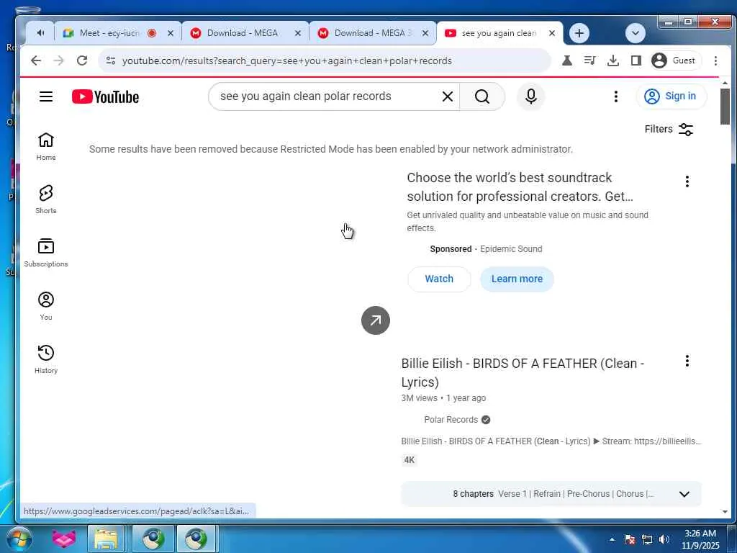Open Home in the sidebar

pyautogui.click(x=46, y=146)
